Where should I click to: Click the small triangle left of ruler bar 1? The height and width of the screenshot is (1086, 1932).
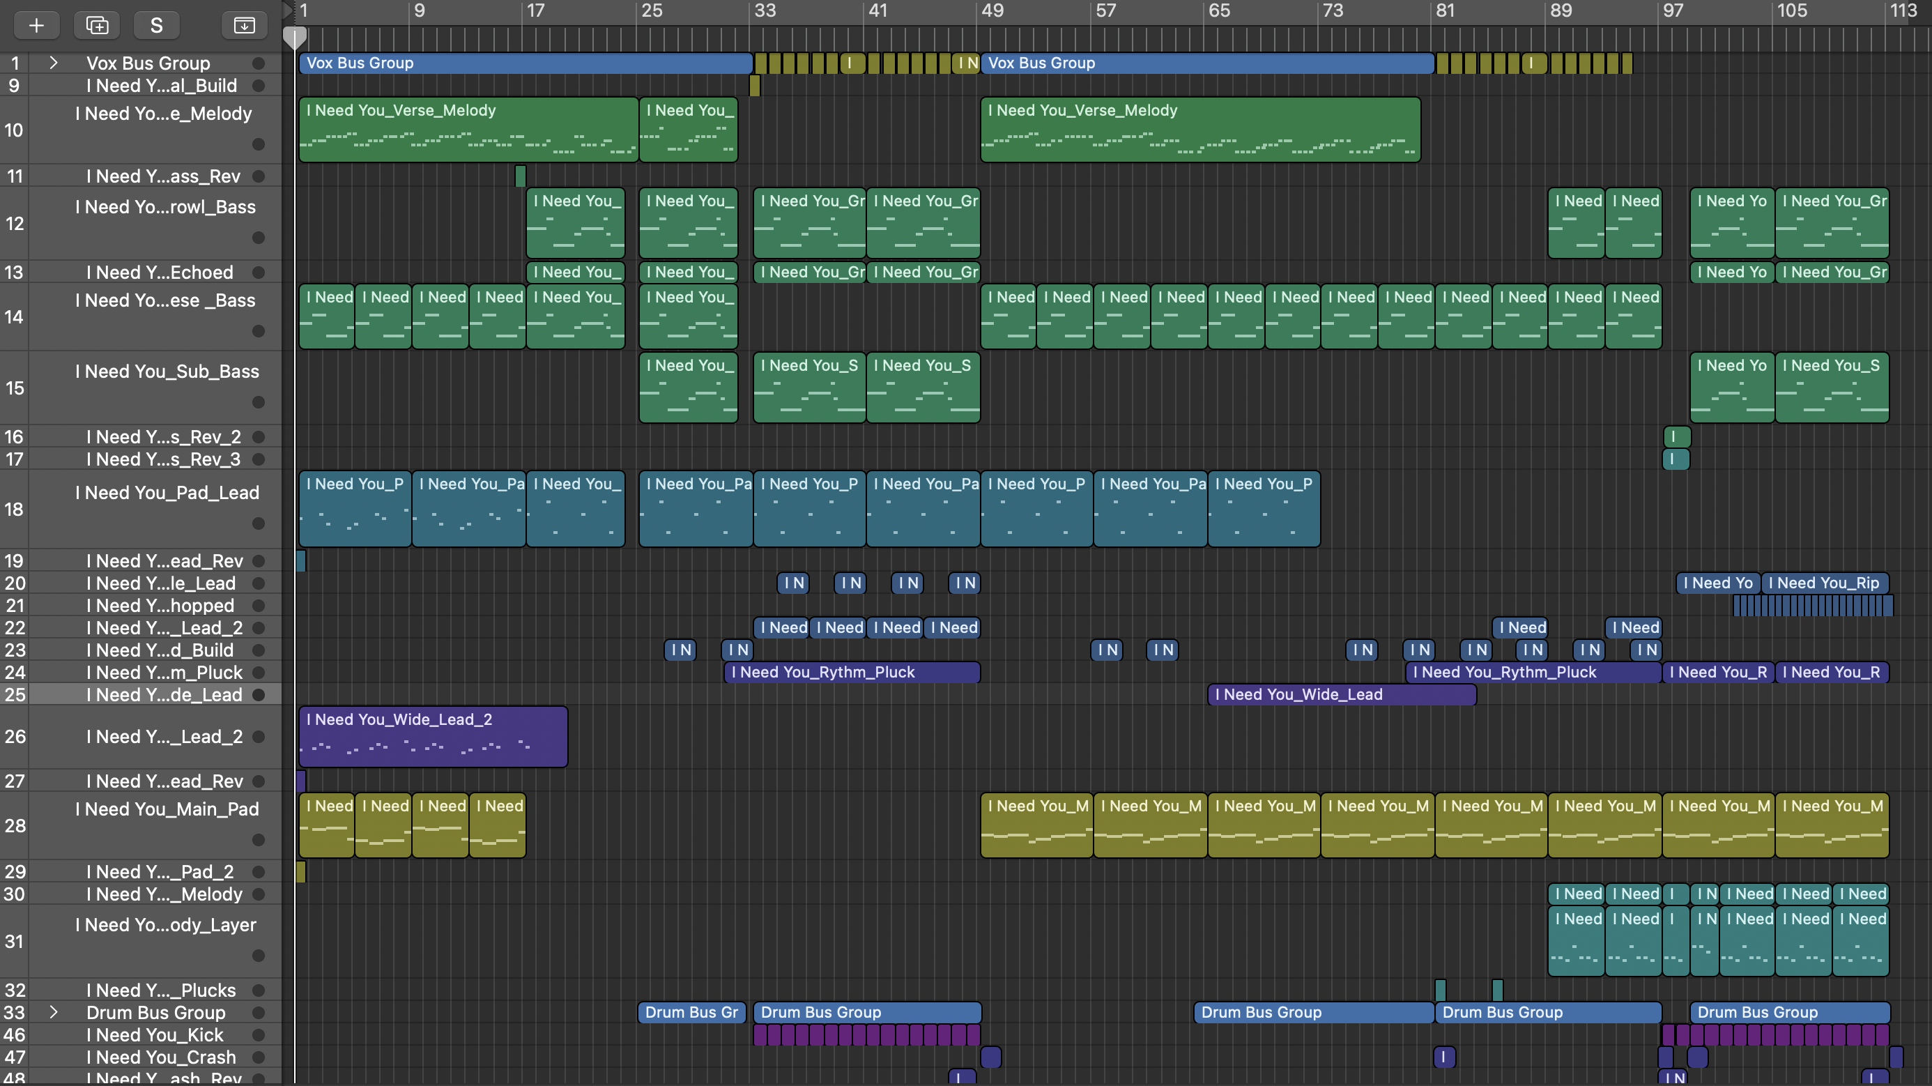[287, 10]
